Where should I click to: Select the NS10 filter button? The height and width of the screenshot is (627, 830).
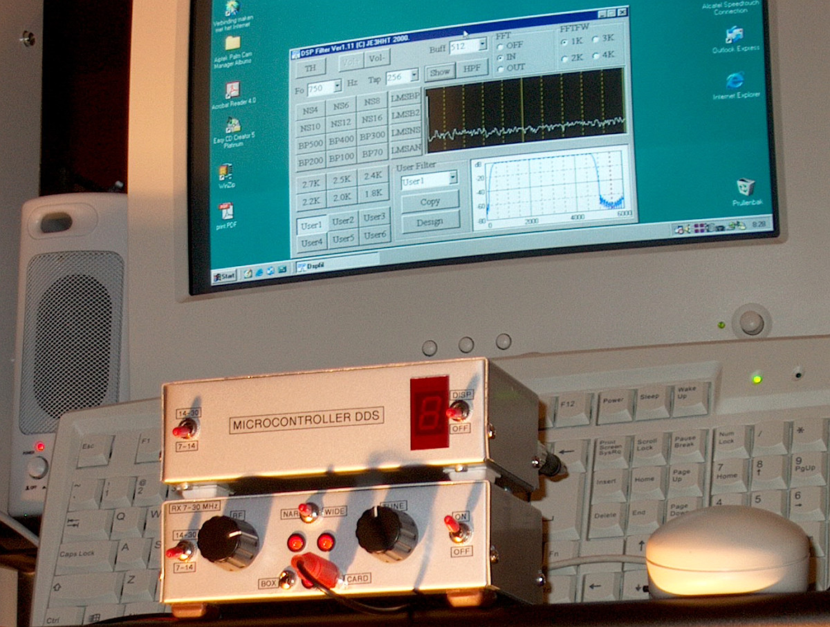coord(311,127)
